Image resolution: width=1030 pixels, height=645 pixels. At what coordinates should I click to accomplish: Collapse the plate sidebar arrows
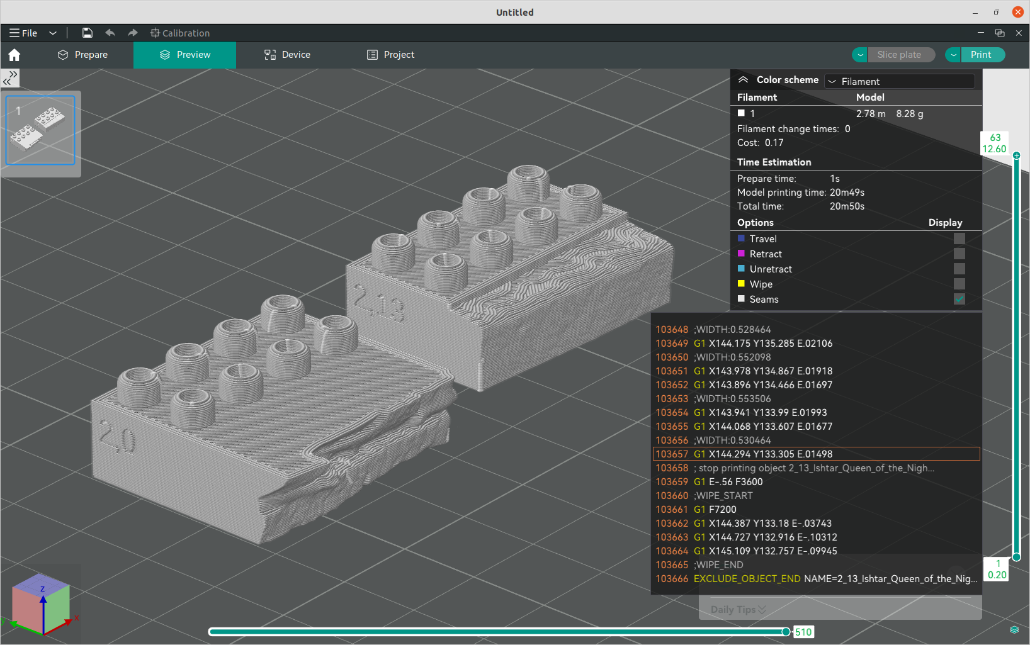(10, 78)
